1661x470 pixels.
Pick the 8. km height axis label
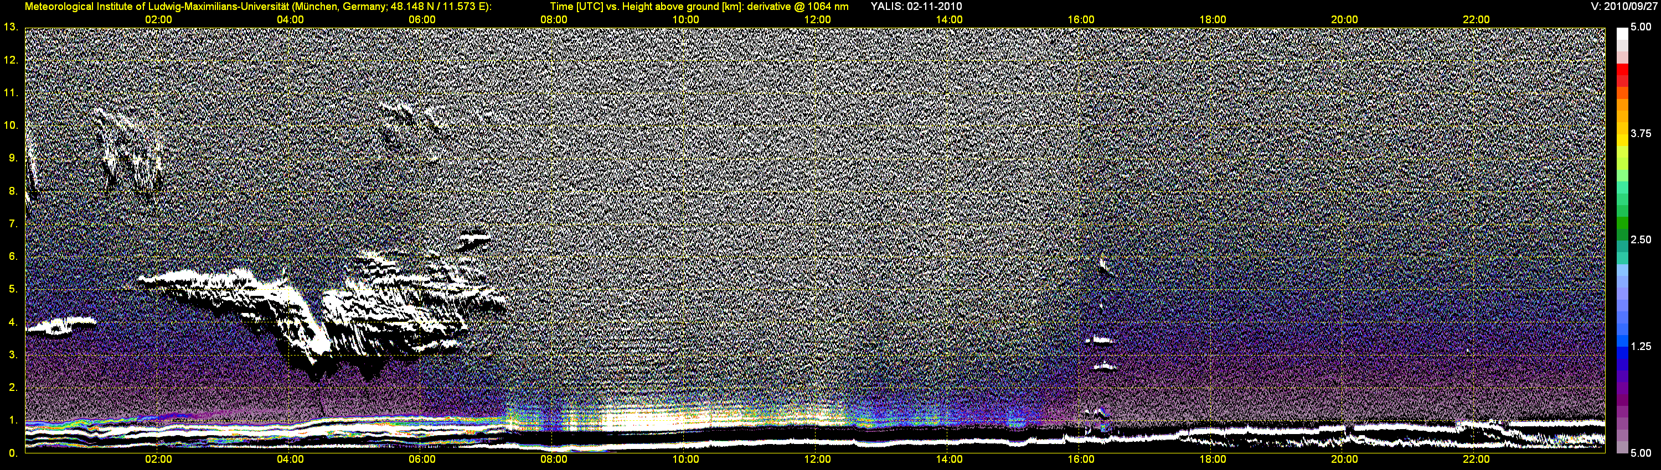pos(12,191)
